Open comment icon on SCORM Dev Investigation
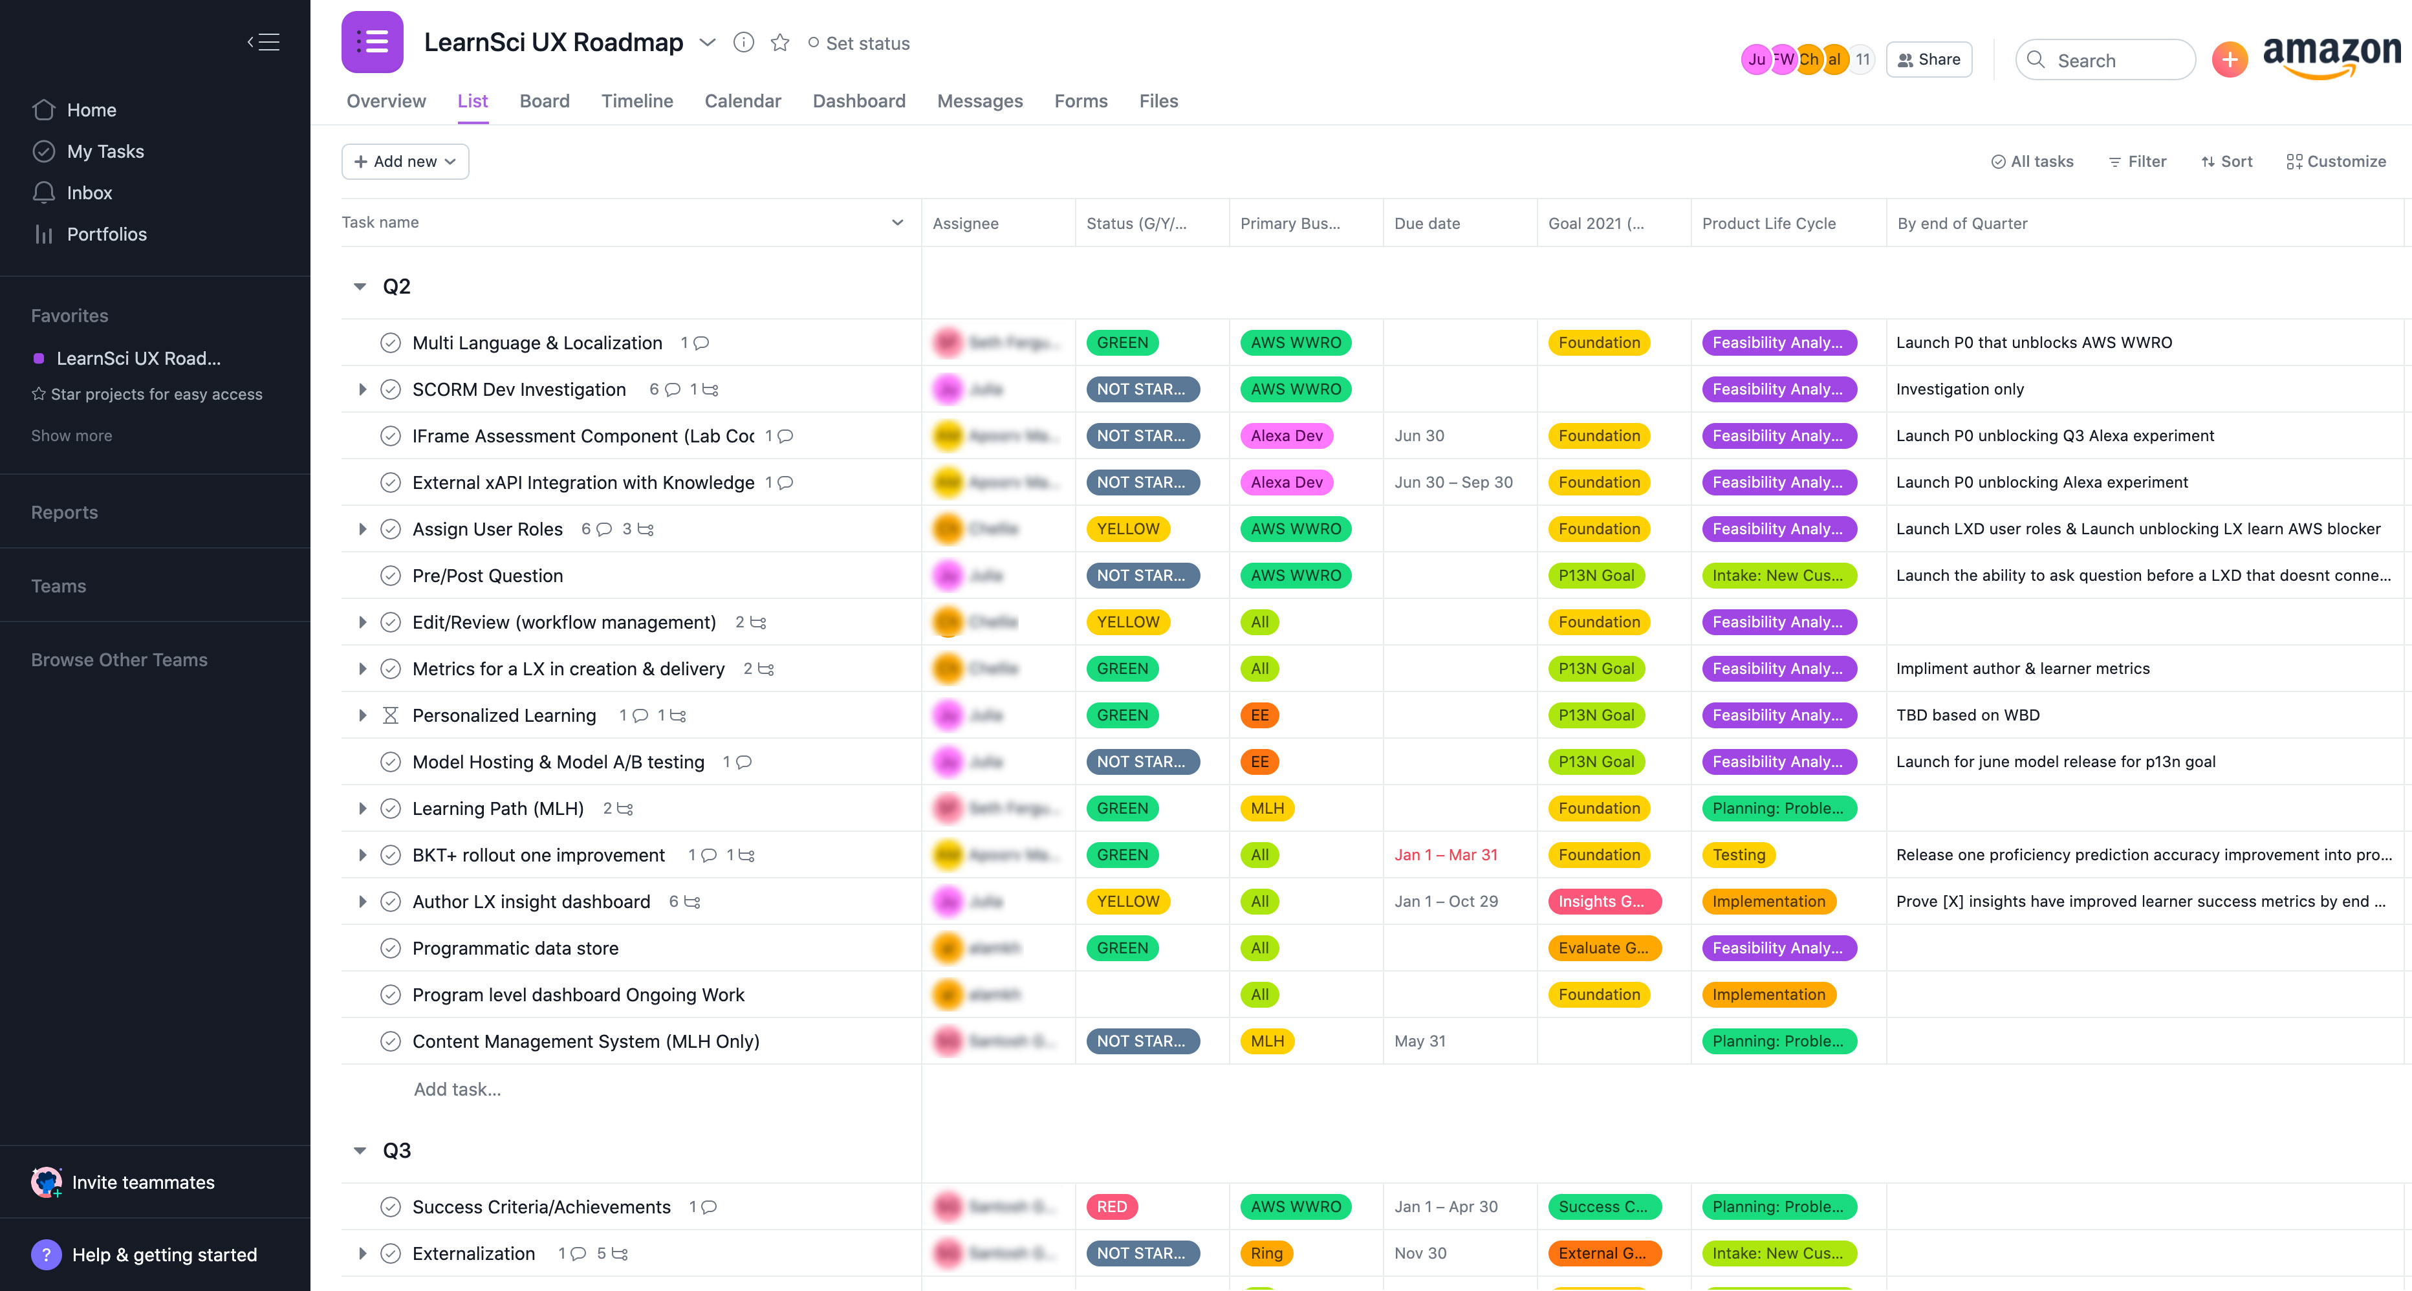The height and width of the screenshot is (1291, 2412). click(672, 389)
